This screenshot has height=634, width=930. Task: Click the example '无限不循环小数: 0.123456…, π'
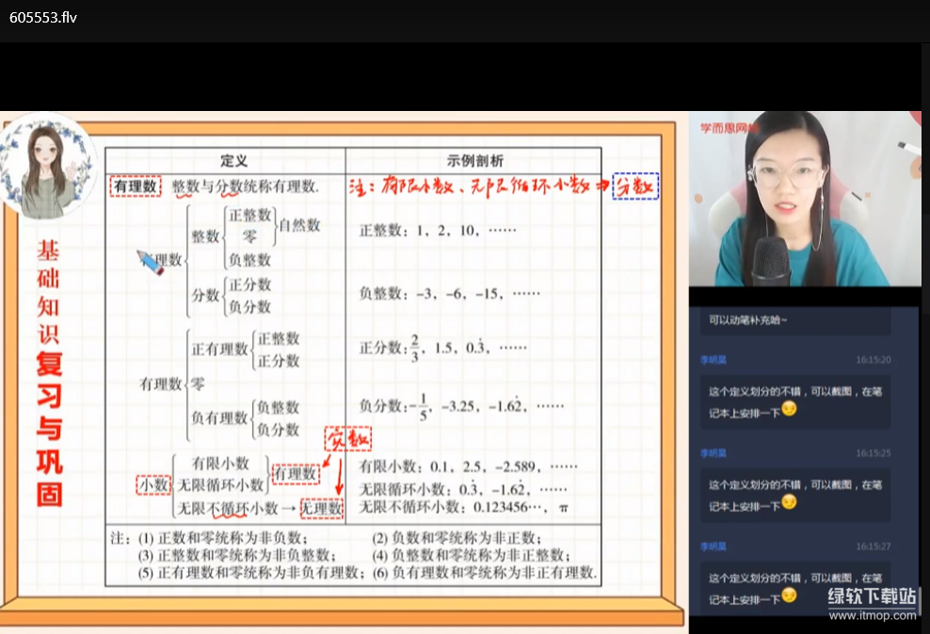pos(464,508)
